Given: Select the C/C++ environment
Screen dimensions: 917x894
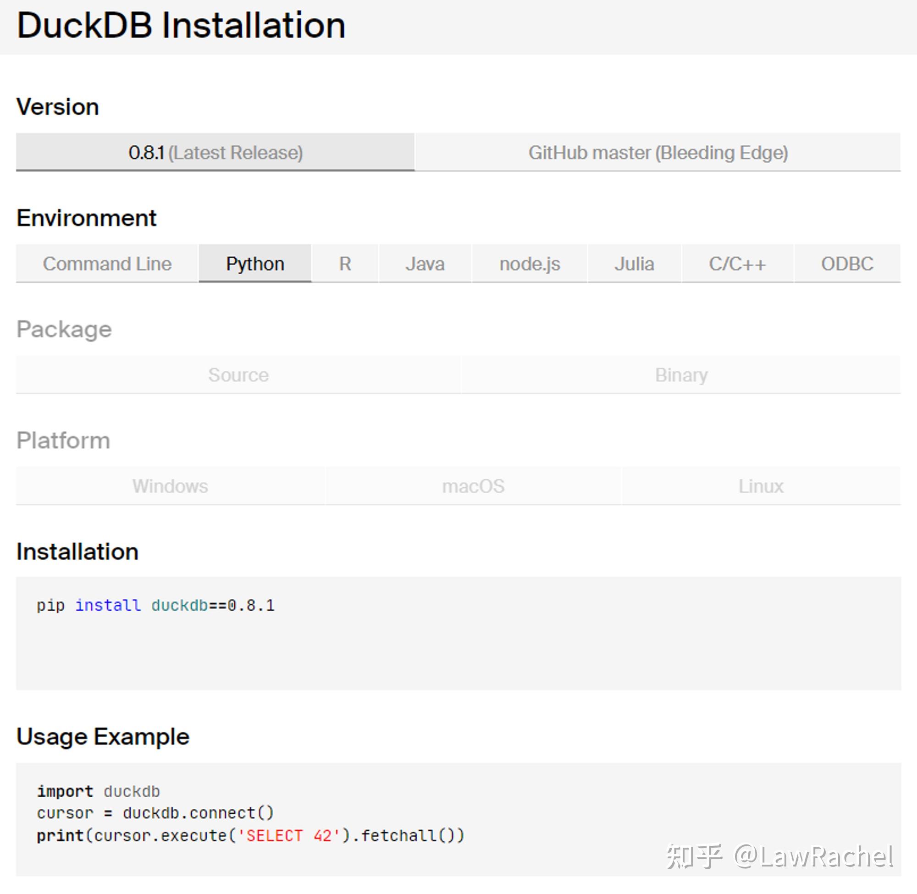Looking at the screenshot, I should 737,264.
